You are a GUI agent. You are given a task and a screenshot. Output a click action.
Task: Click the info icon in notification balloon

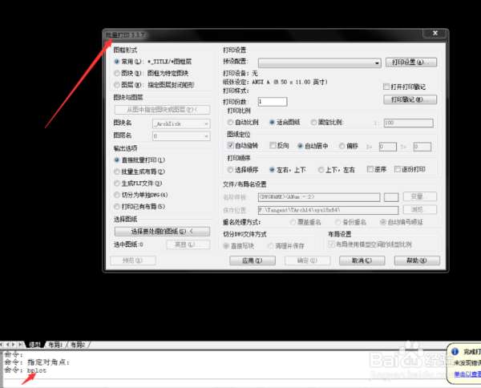coord(455,351)
